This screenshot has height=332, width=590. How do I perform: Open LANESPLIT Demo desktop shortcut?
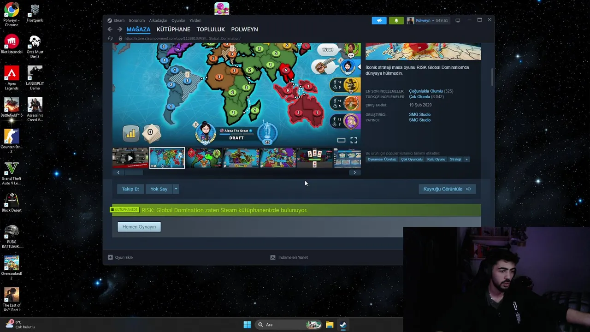pos(35,78)
